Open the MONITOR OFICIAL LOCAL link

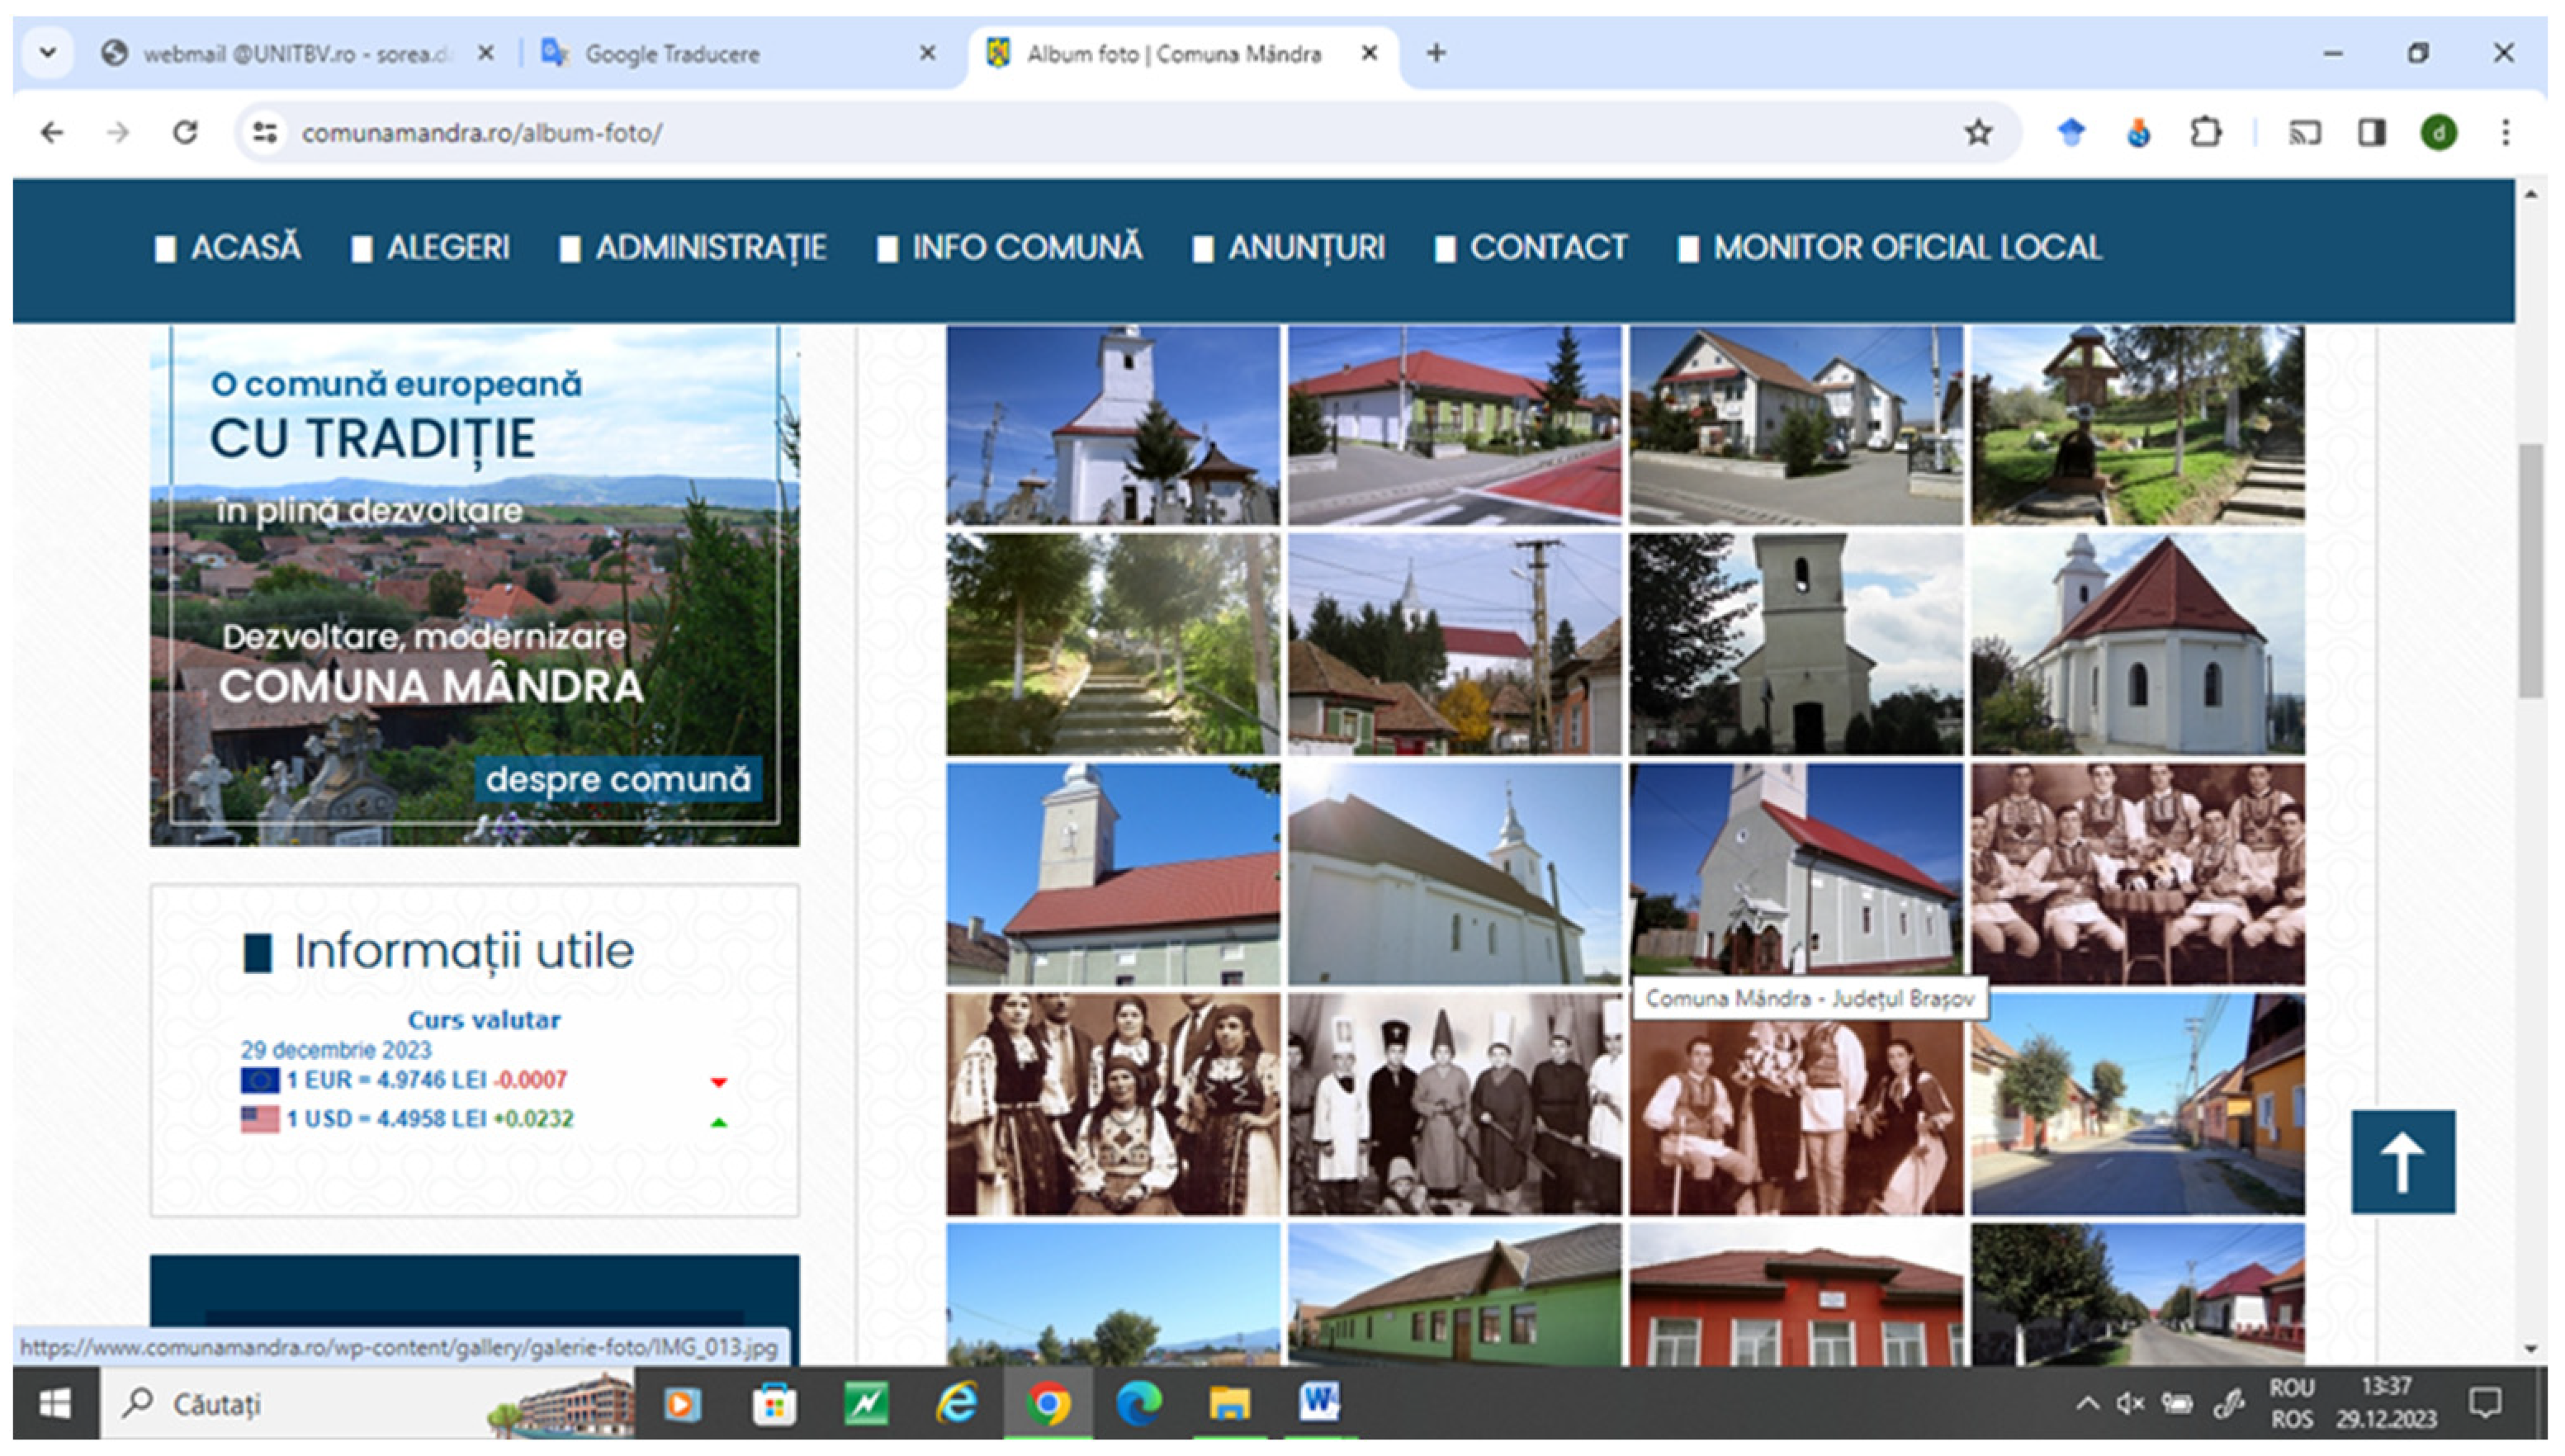coord(1906,248)
